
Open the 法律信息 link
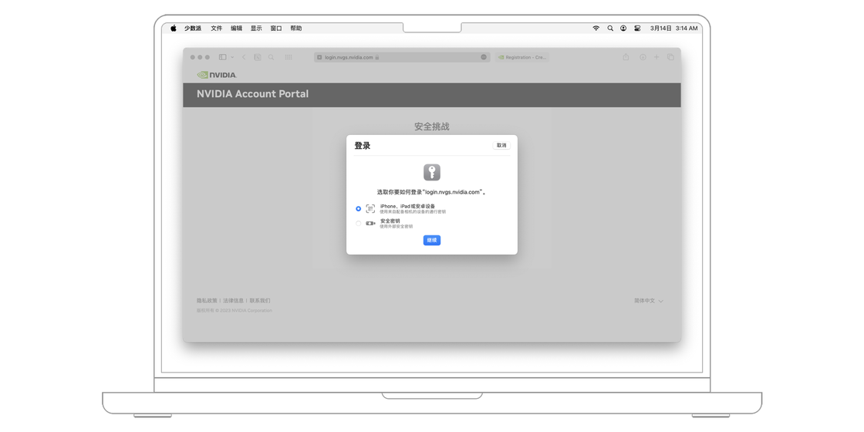click(x=233, y=301)
